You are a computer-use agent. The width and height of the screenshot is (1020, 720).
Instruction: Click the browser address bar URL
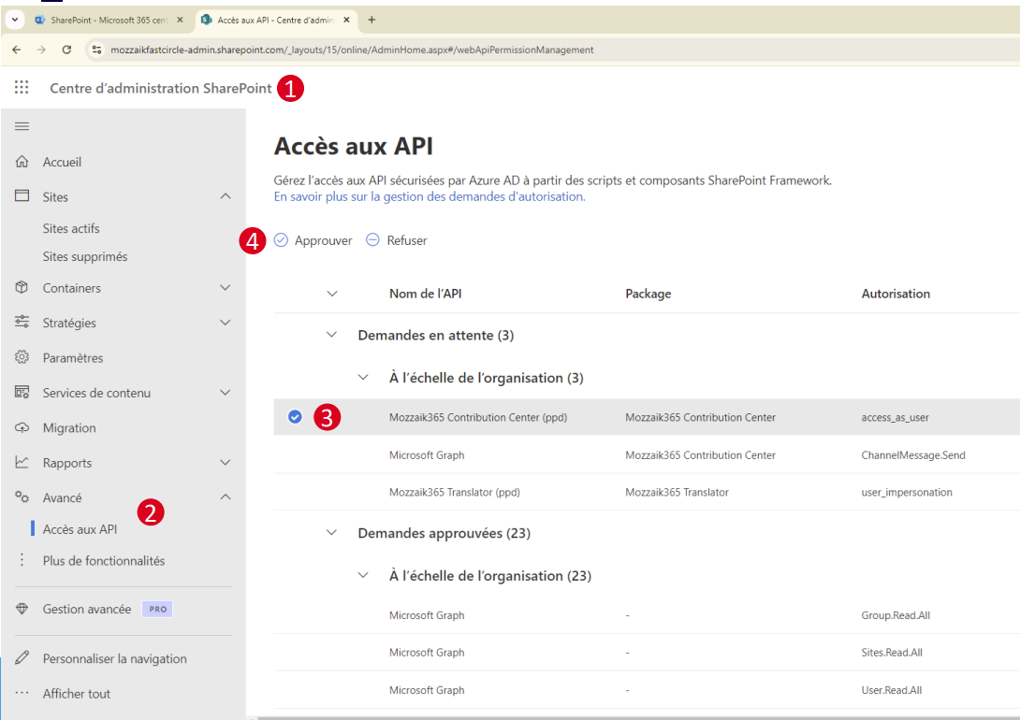[352, 50]
